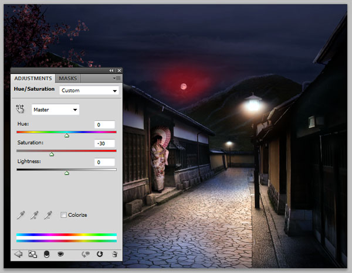Close the Adjustments panel
The image size is (352, 273).
pos(119,71)
